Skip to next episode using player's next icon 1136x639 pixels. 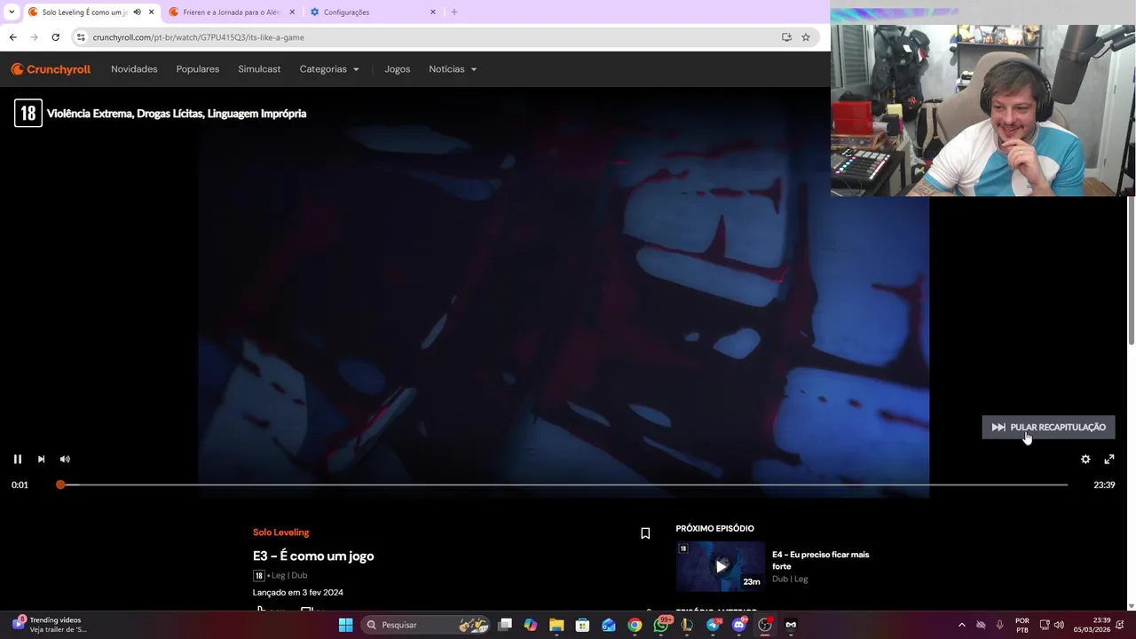41,459
